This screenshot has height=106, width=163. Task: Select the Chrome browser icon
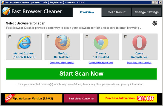[x=101, y=42]
